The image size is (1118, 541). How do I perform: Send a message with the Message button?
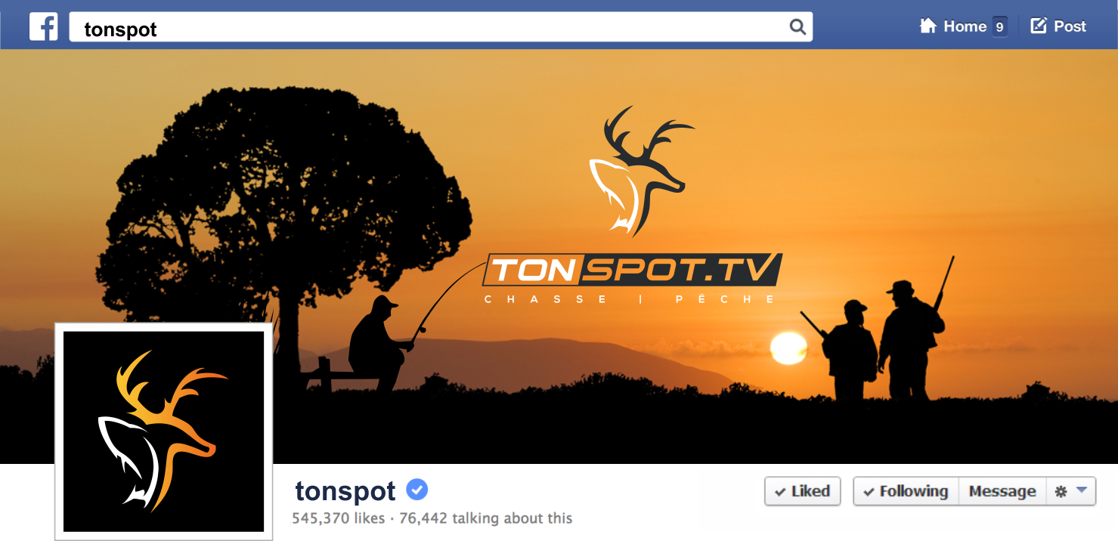click(x=1002, y=491)
